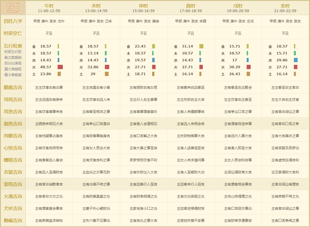Click the 耳热吉凶 row label
The image size is (310, 227).
[x=13, y=111]
